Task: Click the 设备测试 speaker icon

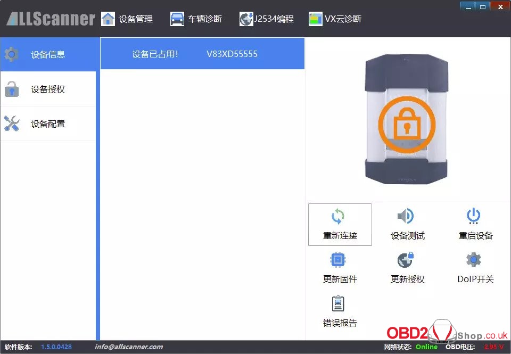Action: (x=406, y=216)
